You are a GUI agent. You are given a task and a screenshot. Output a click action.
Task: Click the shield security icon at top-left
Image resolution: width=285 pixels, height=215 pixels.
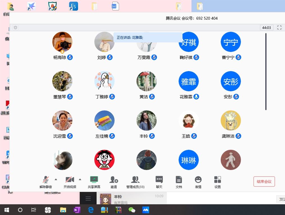coord(15,28)
